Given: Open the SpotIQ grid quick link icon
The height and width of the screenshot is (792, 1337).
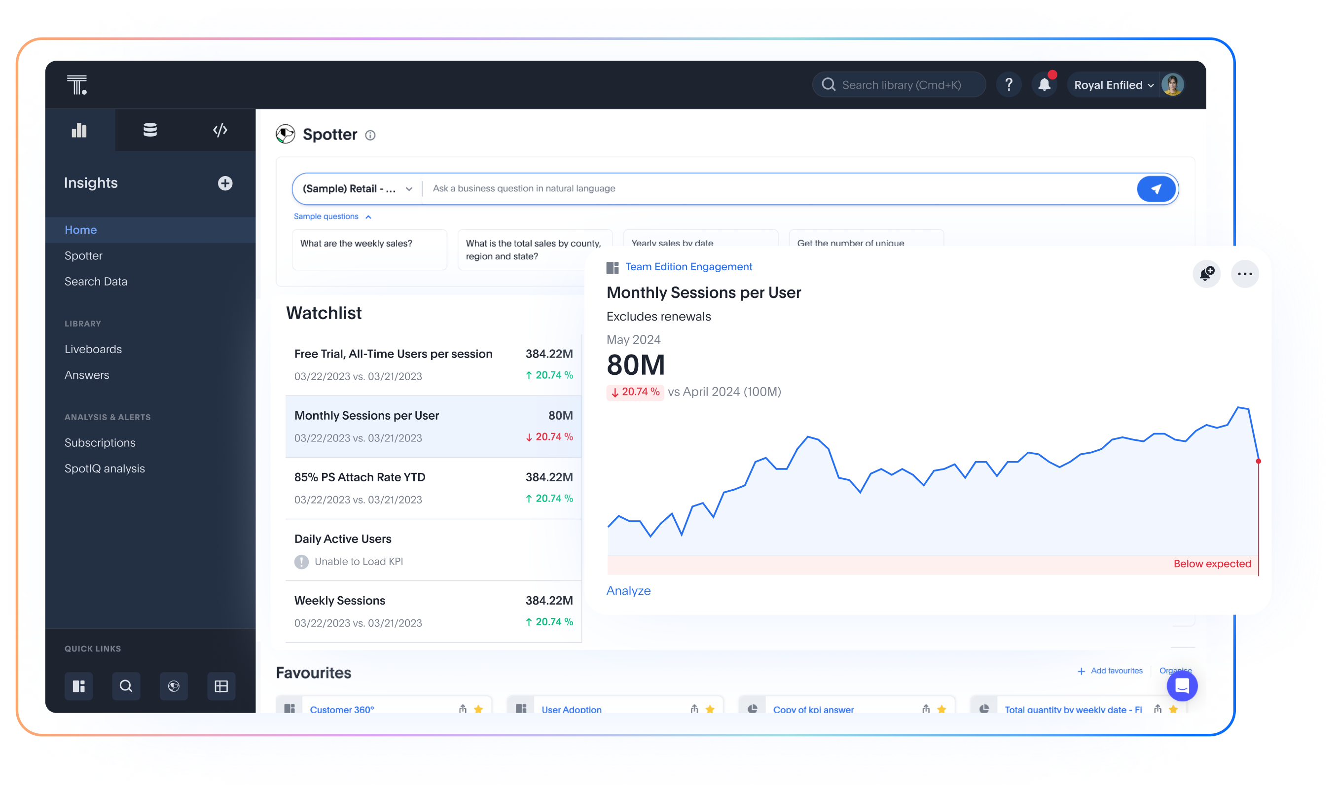Looking at the screenshot, I should (x=221, y=686).
